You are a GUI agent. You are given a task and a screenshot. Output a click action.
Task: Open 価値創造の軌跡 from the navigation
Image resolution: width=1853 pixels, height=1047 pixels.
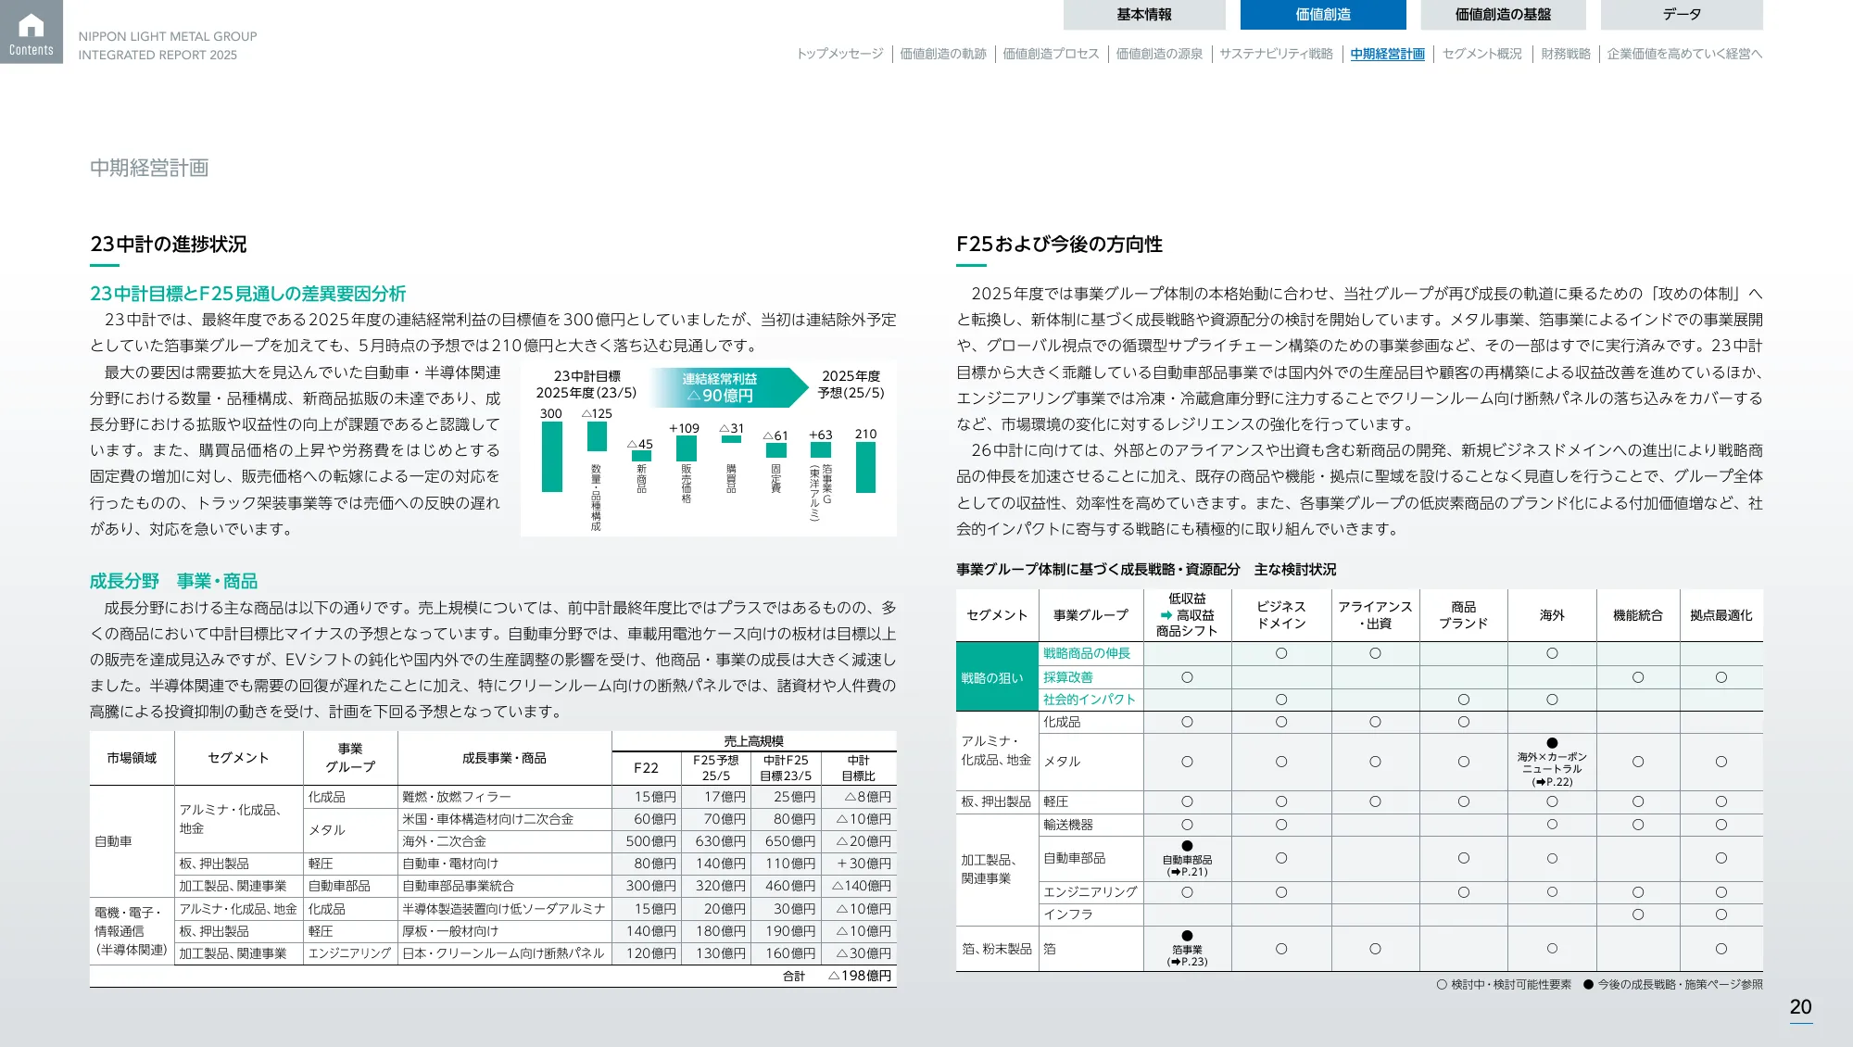click(941, 55)
